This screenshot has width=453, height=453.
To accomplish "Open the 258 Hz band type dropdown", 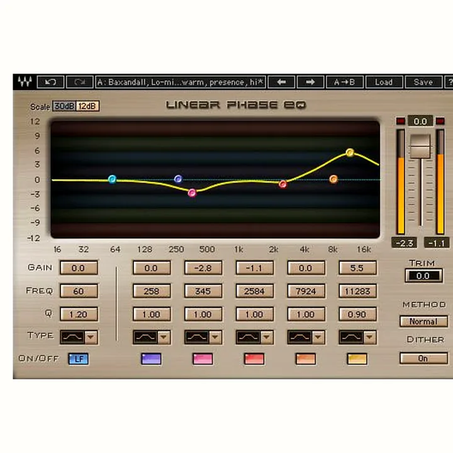I will (x=164, y=337).
